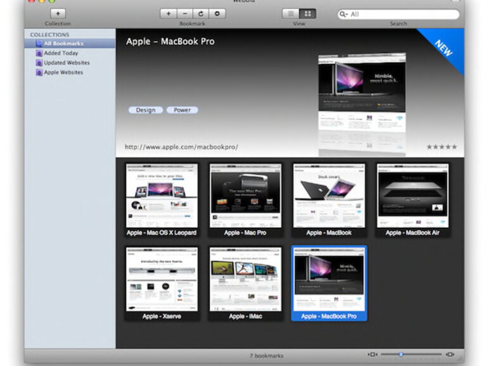Click the refresh Bookmark button
This screenshot has height=366, width=488.
(x=201, y=13)
